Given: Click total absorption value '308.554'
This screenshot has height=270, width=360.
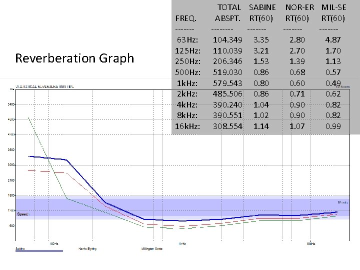Looking at the screenshot, I should 227,126.
